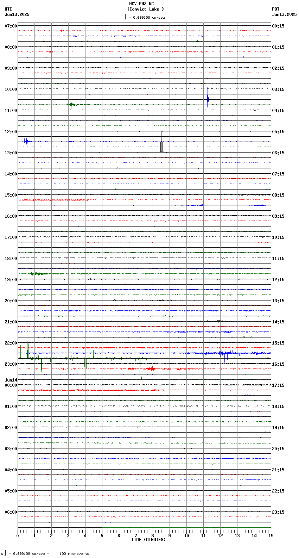This screenshot has height=558, width=299.
Task: Click the bottom legend text 100 microvolts
Action: pyautogui.click(x=74, y=554)
